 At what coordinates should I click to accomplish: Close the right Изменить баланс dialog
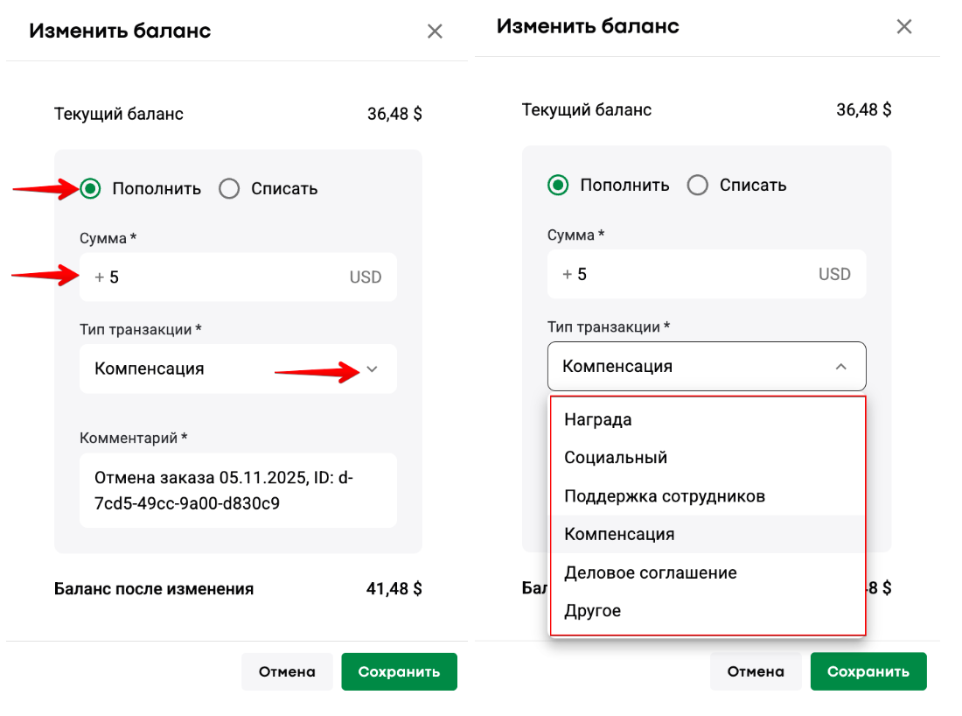click(x=904, y=27)
